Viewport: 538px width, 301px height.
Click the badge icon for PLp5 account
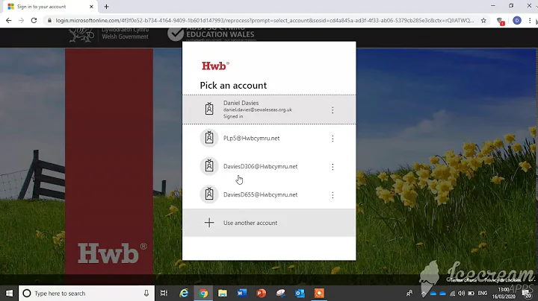tap(209, 138)
